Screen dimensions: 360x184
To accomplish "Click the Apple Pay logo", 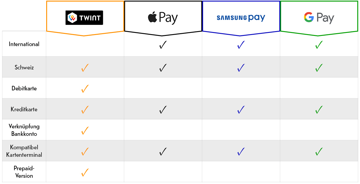I will point(163,18).
